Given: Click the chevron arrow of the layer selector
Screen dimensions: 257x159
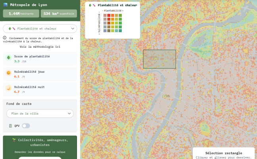Looking at the screenshot, I should tap(72, 29).
